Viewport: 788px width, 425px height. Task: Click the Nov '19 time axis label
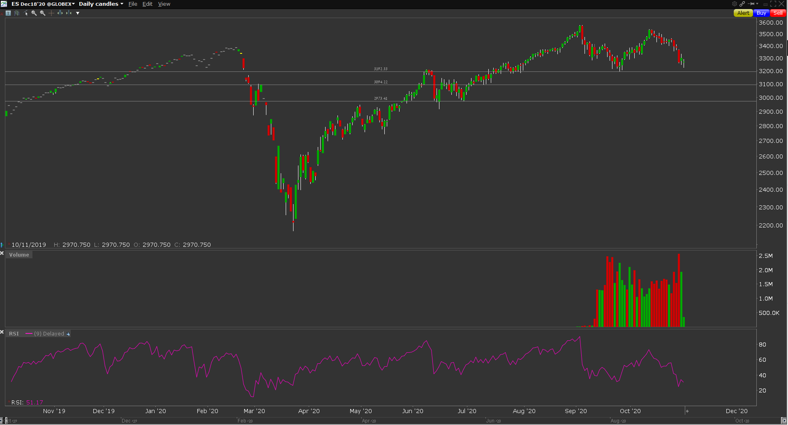coord(54,411)
